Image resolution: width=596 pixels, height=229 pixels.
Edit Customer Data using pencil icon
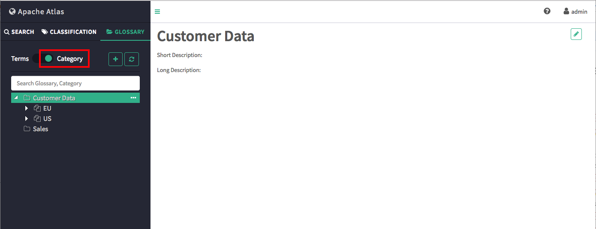pyautogui.click(x=576, y=34)
